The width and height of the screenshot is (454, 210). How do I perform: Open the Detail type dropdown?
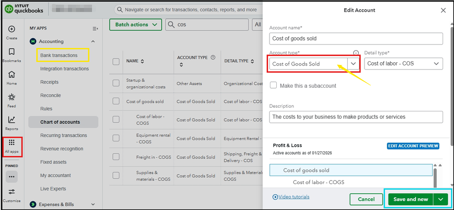(x=403, y=64)
